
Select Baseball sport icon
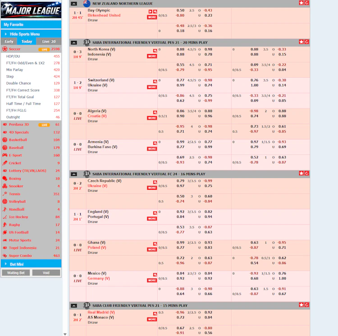[5, 148]
